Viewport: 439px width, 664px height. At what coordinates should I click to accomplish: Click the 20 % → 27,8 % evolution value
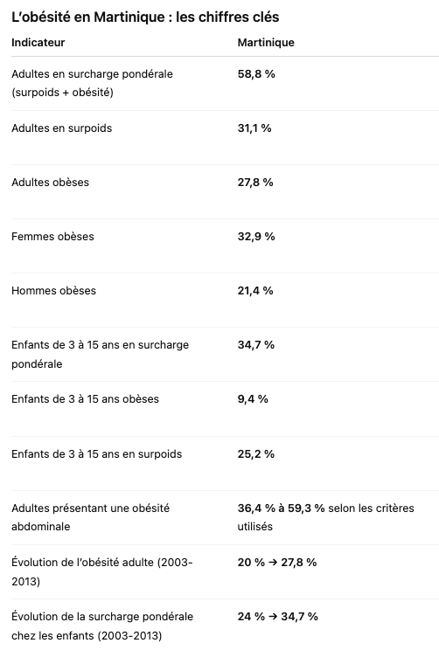pyautogui.click(x=277, y=563)
